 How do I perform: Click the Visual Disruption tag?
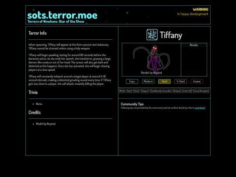(201, 91)
